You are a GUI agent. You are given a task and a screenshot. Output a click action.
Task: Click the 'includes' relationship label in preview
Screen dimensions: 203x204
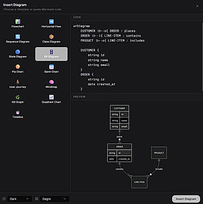pos(159,169)
